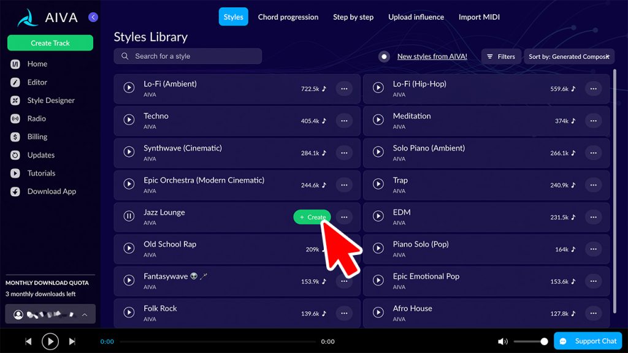Image resolution: width=628 pixels, height=353 pixels.
Task: Select the Styles tab
Action: pos(233,17)
